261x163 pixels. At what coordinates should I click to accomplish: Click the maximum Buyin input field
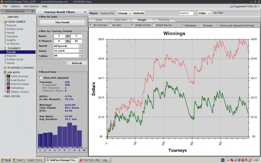click(x=76, y=36)
